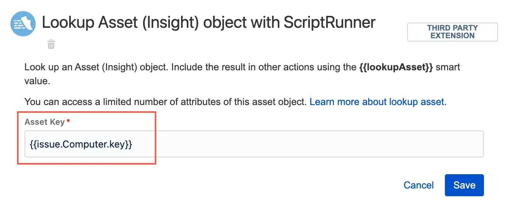Click the Asset Key label
This screenshot has width=506, height=214.
click(x=44, y=122)
